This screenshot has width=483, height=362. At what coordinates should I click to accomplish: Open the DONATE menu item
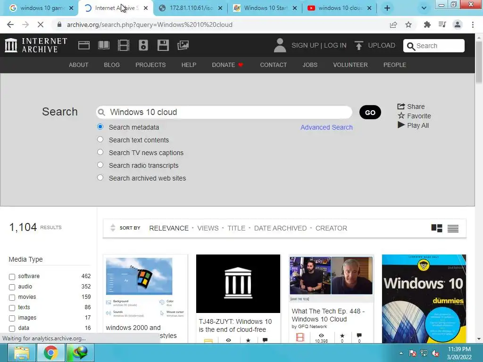227,65
